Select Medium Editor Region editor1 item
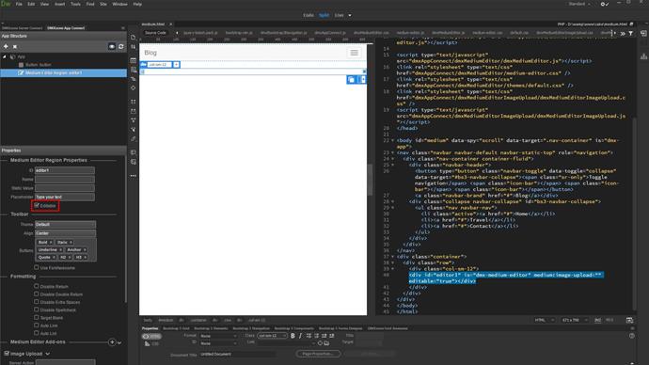This screenshot has width=649, height=365. coord(63,72)
